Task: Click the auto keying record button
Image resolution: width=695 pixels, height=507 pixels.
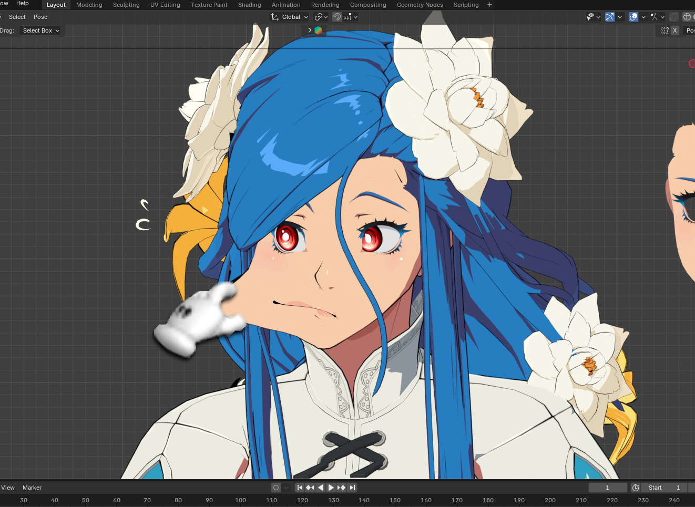Action: pos(276,488)
